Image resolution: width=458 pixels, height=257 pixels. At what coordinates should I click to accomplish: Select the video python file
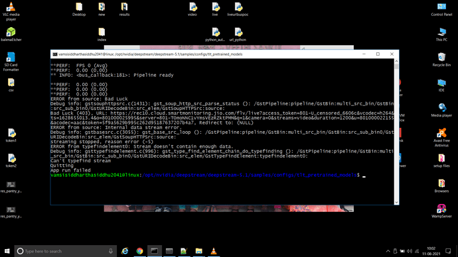192,9
